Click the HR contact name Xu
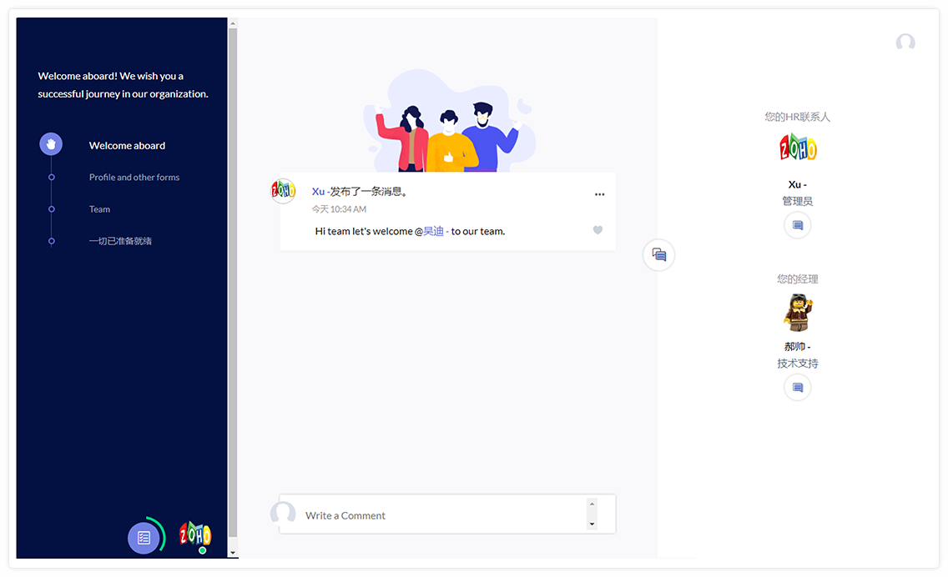 pyautogui.click(x=798, y=184)
